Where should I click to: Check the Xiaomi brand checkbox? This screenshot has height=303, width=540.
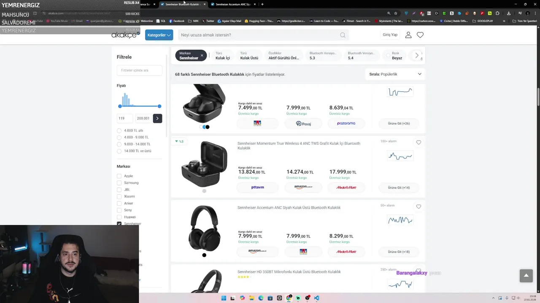[x=119, y=197]
